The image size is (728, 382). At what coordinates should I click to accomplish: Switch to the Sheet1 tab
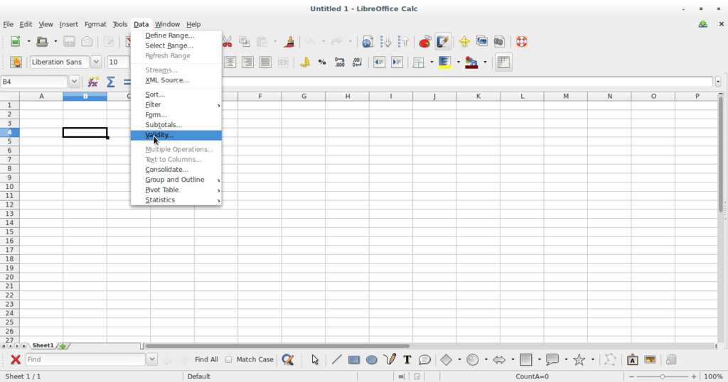[x=43, y=346]
